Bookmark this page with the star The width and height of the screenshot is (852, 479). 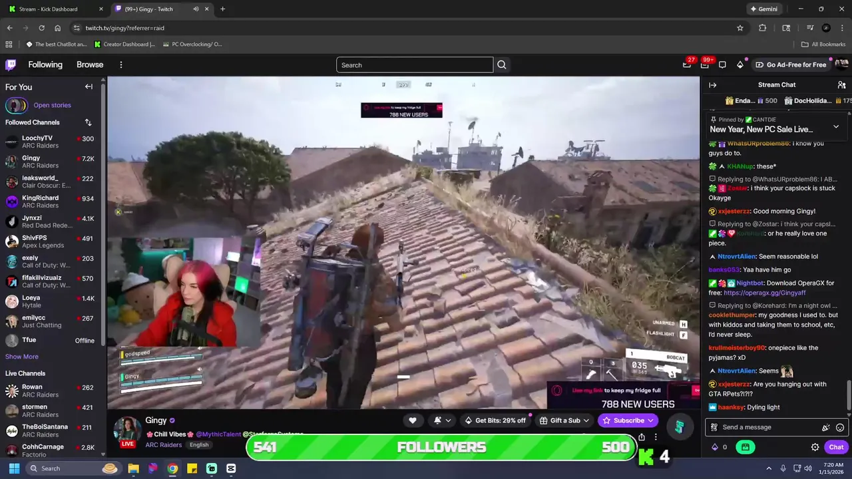pyautogui.click(x=740, y=28)
